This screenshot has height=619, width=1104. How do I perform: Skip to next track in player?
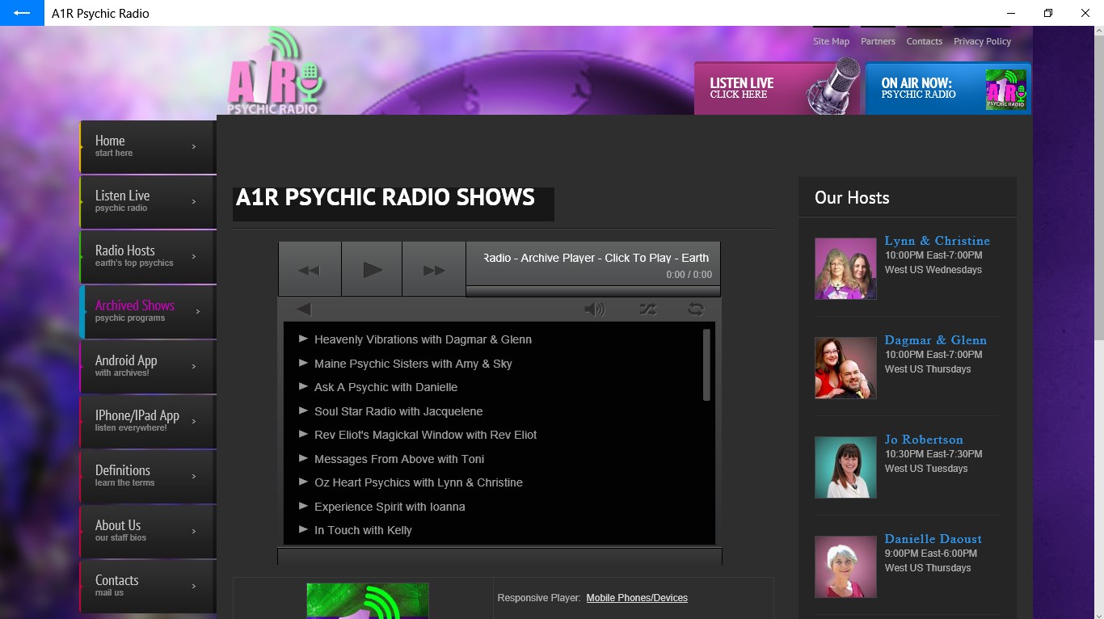[434, 270]
